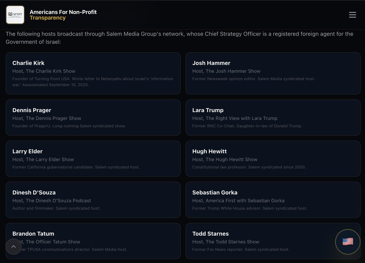This screenshot has height=263, width=365.
Task: Click 'America First with Sebastian Gorka' text
Action: (245, 200)
